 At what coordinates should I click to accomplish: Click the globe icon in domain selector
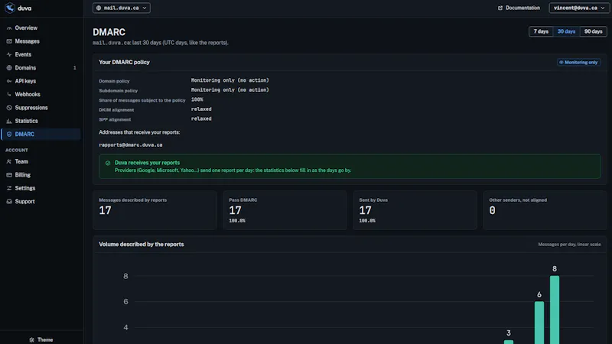(99, 8)
